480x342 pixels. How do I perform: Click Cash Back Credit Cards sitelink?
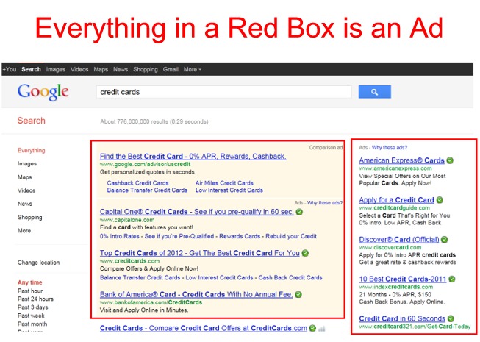coord(290,278)
